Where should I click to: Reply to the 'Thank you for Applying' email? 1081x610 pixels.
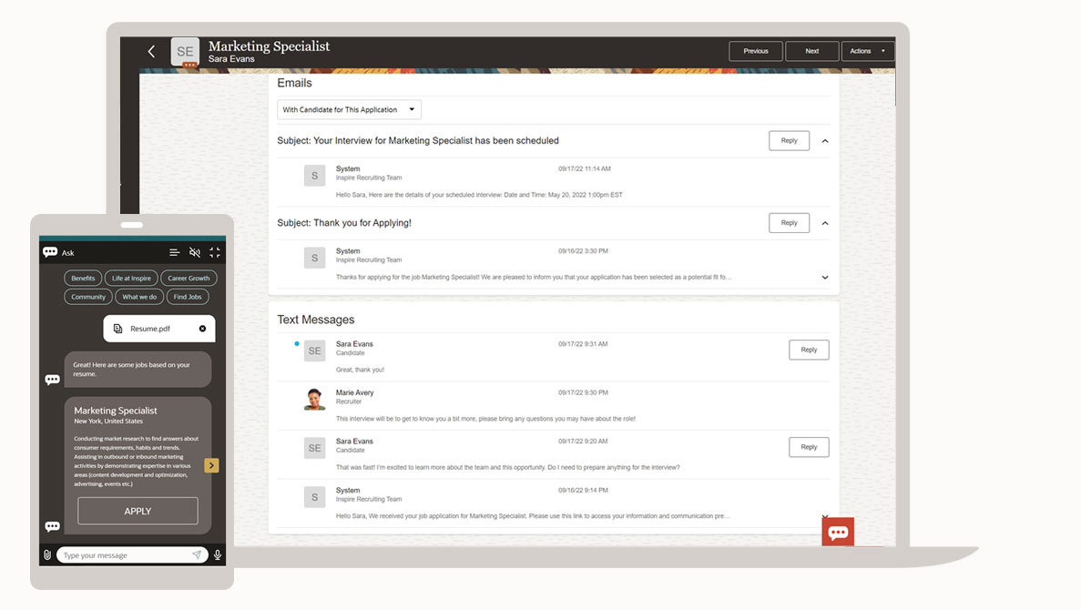789,223
